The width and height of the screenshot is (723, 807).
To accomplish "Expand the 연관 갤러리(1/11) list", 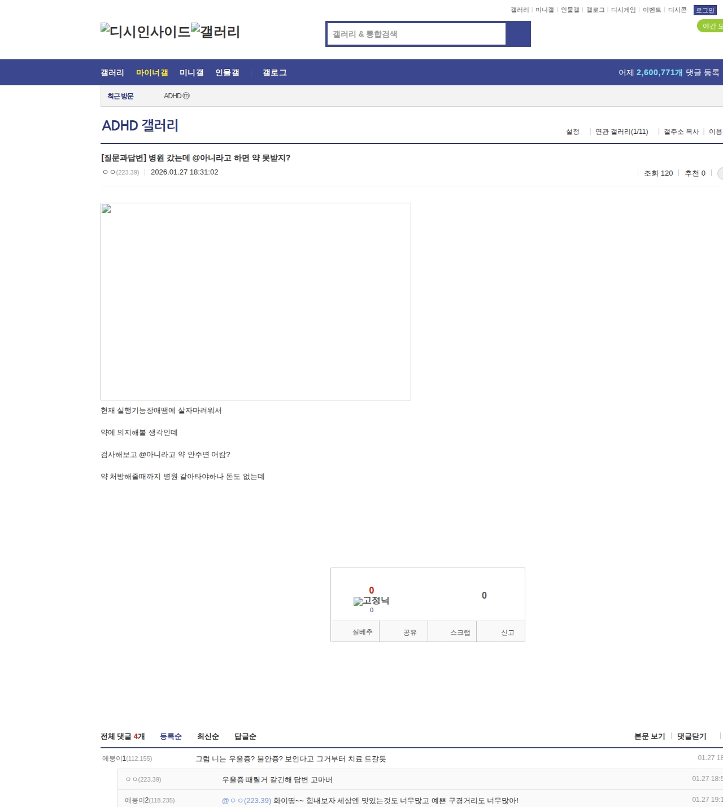I will [x=621, y=132].
